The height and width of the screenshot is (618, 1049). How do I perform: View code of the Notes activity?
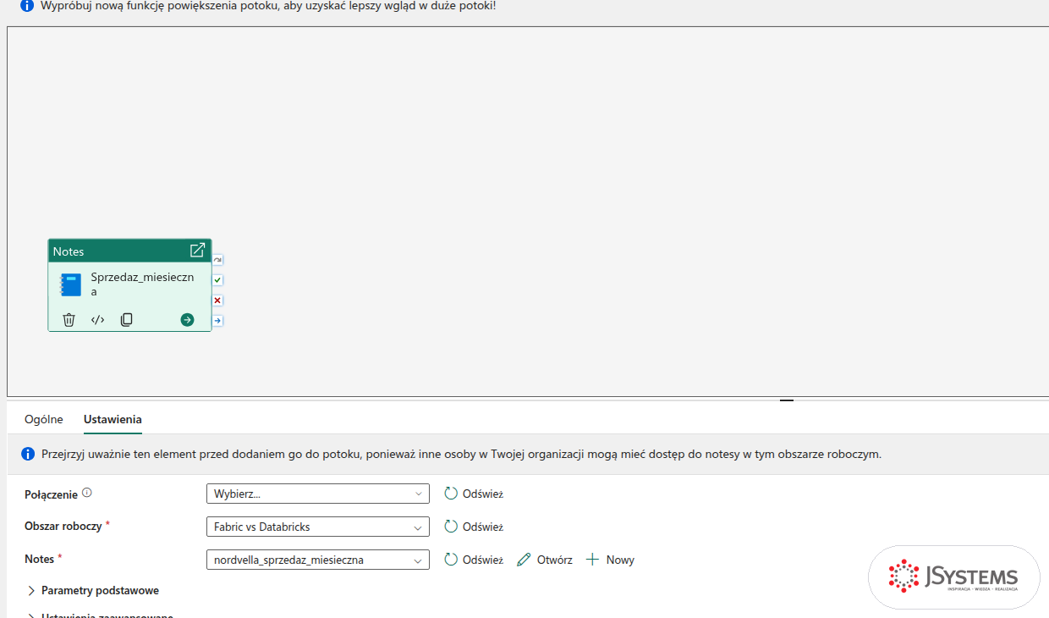[98, 320]
